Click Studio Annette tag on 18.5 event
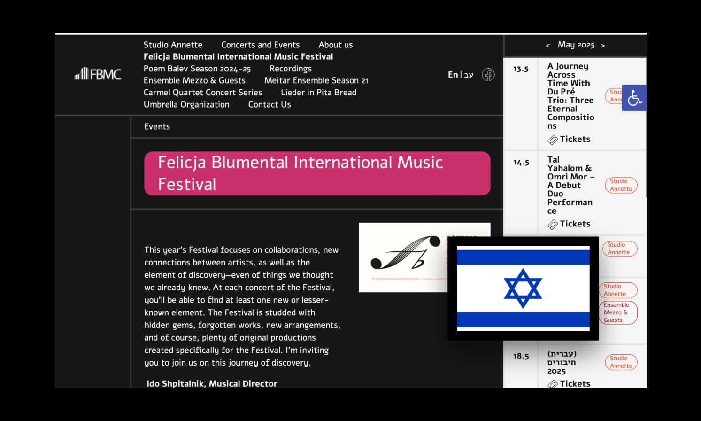Image resolution: width=701 pixels, height=421 pixels. 621,362
